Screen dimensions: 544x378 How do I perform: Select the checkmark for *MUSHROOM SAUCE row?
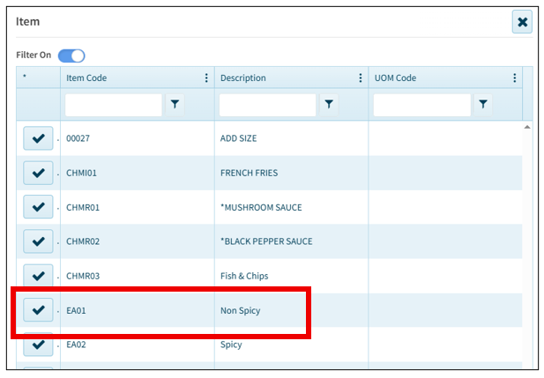[x=38, y=208]
